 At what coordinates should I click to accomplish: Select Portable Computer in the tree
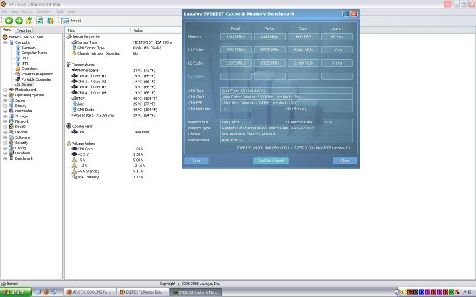pyautogui.click(x=36, y=79)
